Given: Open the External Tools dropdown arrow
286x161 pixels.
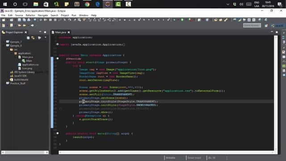Looking at the screenshot, I should tap(194, 20).
